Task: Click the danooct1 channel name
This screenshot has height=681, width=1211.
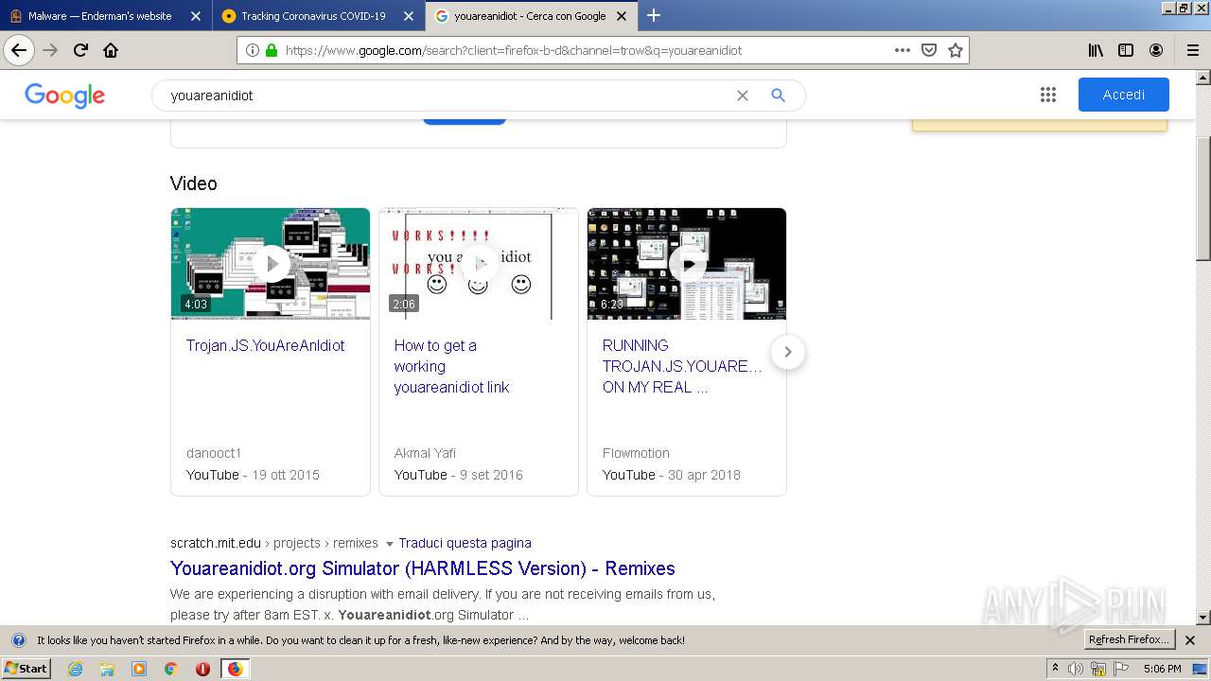Action: 214,453
